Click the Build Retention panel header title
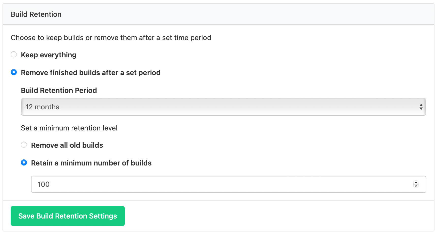This screenshot has width=437, height=235. pos(36,14)
